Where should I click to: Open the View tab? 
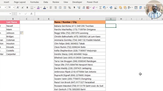point(66,2)
